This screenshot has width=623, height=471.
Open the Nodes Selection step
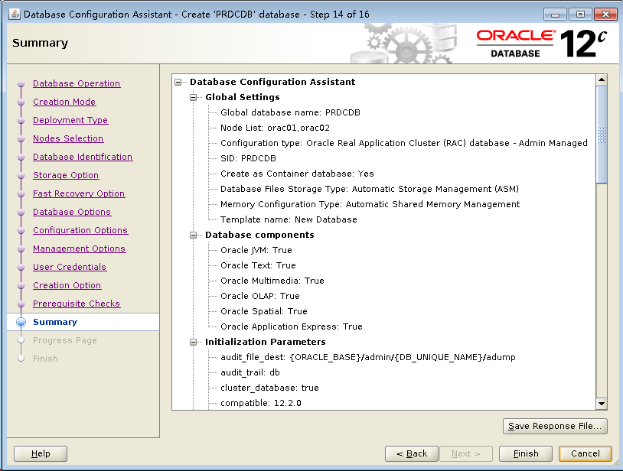tap(68, 138)
